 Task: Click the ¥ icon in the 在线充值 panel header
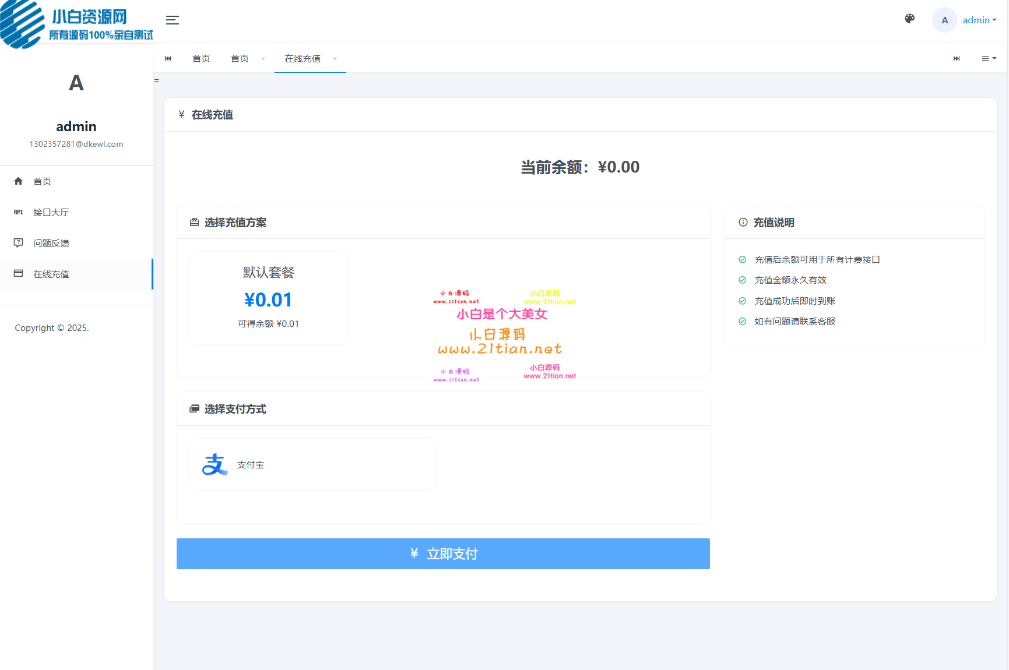pyautogui.click(x=181, y=115)
